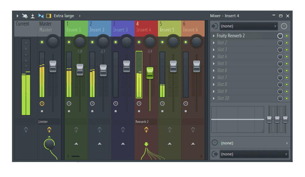
Task: Toggle the Fruity Reeverb 2 enable LED
Action: (287, 36)
